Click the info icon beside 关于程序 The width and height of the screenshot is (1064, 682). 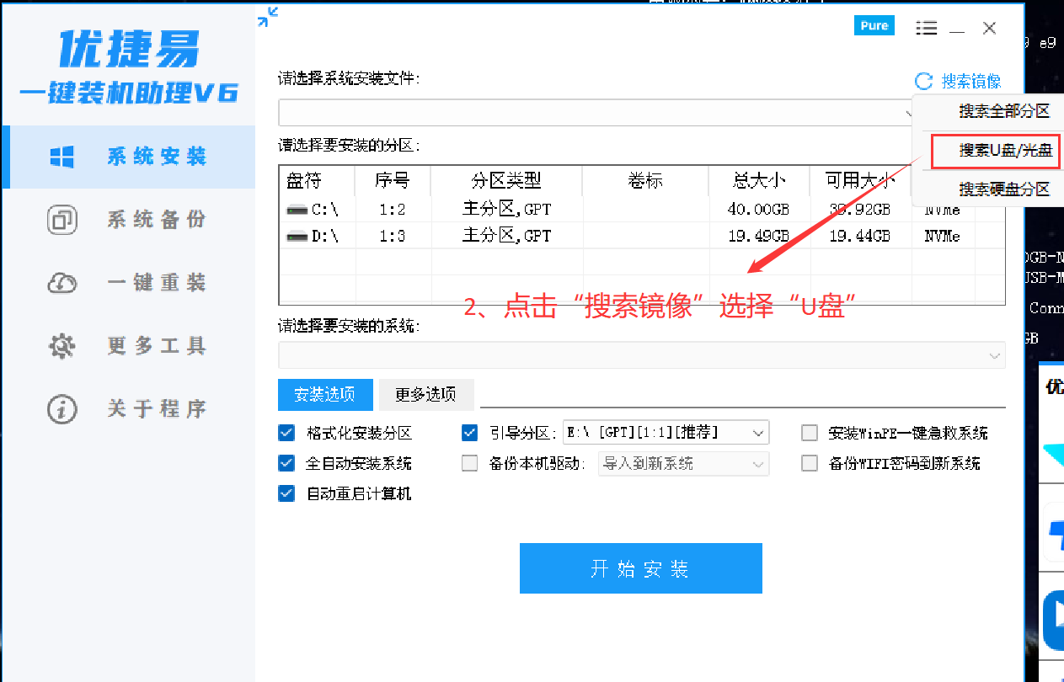62,409
